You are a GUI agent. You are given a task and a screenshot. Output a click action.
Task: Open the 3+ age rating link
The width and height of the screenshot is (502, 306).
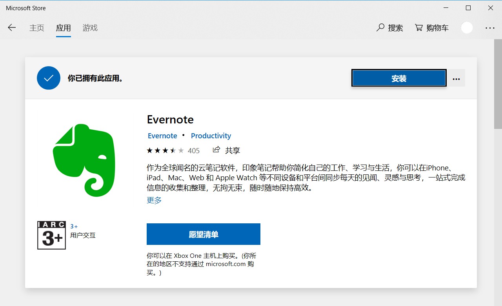tap(74, 226)
